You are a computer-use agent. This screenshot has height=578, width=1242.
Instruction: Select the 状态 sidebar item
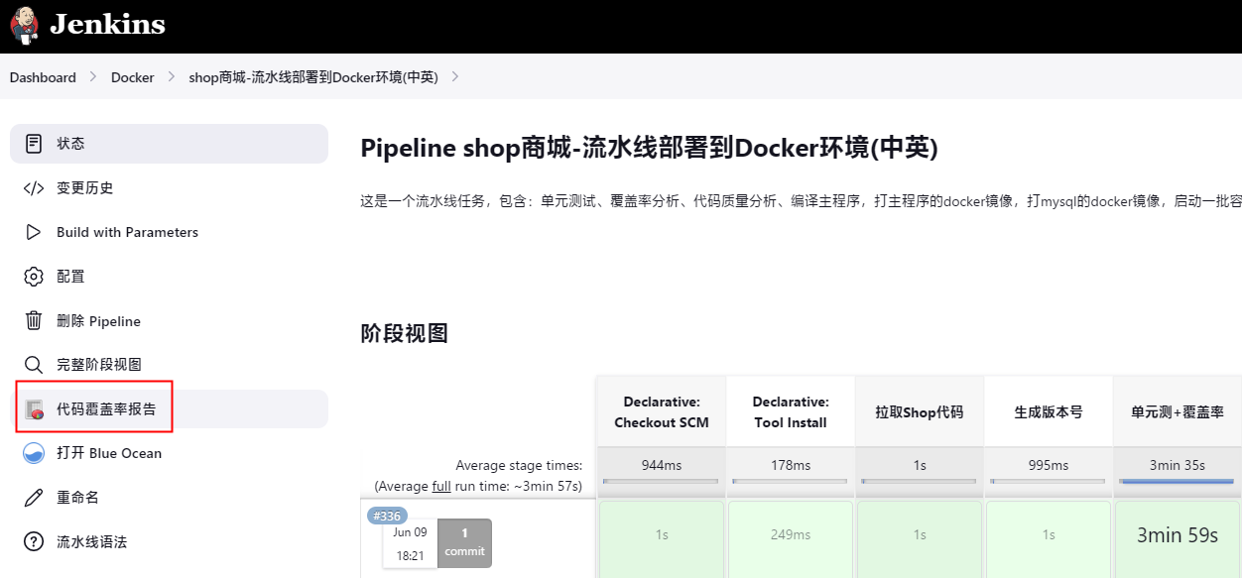(169, 144)
